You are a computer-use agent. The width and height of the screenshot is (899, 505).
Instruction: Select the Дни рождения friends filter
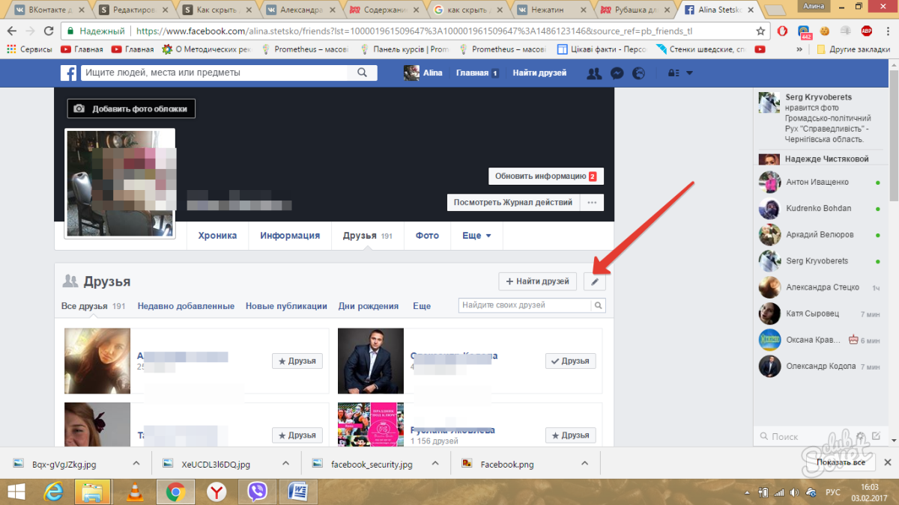369,306
